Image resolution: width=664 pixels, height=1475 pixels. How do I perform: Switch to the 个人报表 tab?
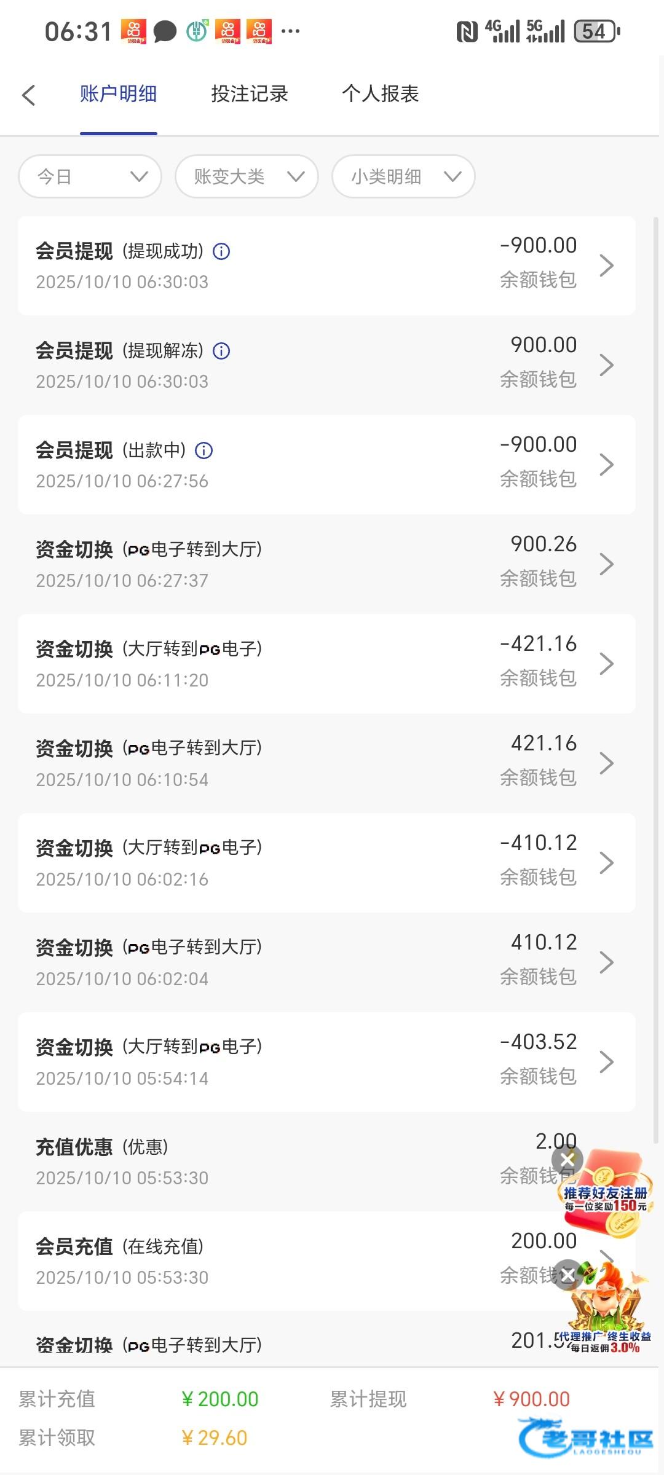[x=381, y=94]
